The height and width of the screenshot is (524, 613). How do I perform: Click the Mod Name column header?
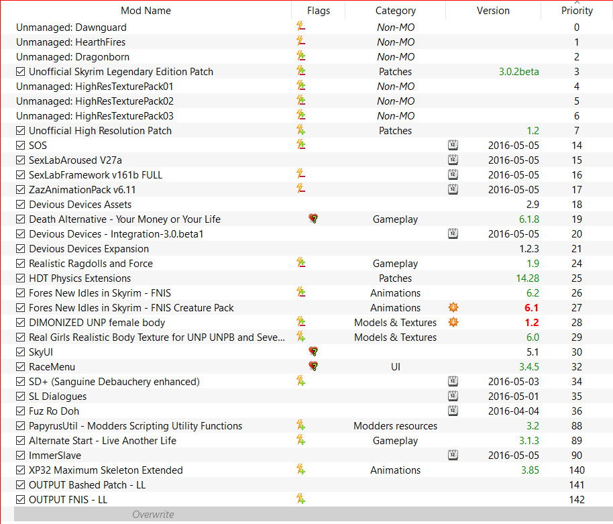click(x=146, y=11)
